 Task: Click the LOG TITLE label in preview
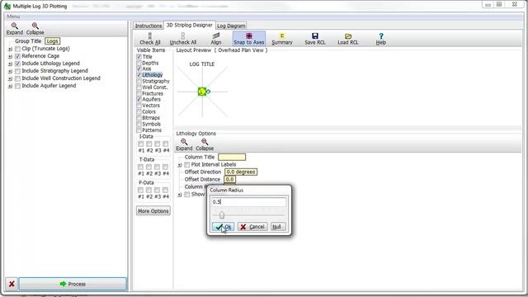tap(201, 64)
